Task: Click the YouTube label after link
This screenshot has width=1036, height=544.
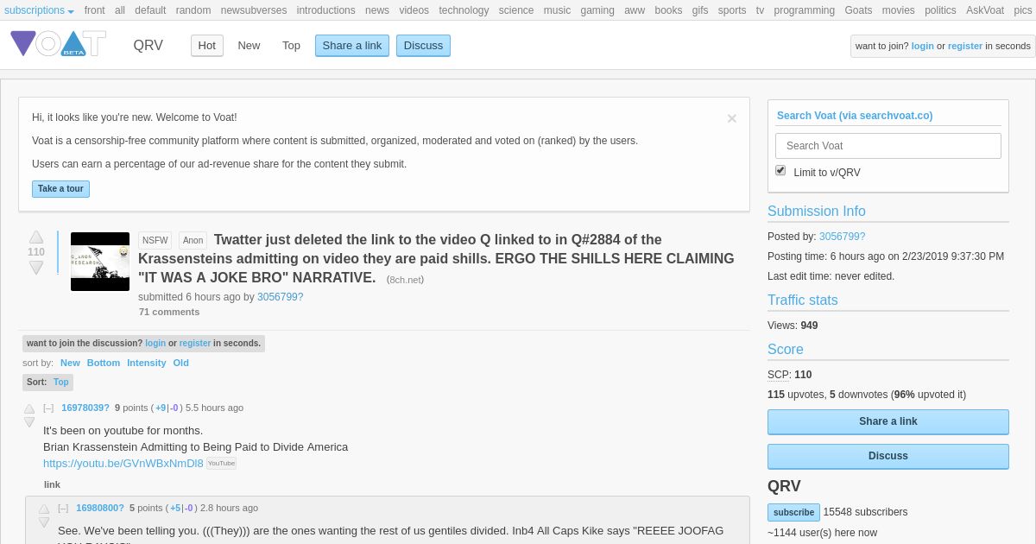Action: coord(221,463)
